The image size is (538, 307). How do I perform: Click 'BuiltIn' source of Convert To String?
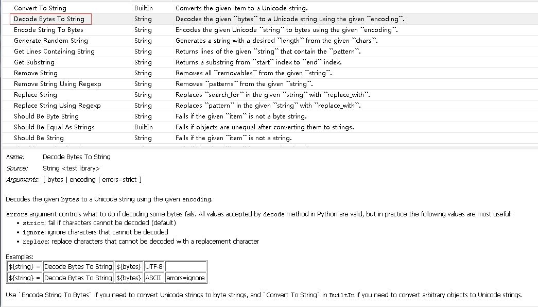144,8
